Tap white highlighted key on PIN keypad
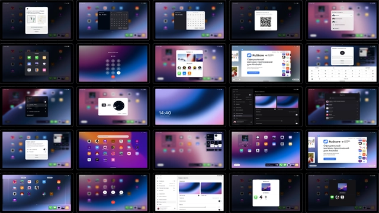This screenshot has width=379, height=213. click(x=118, y=73)
